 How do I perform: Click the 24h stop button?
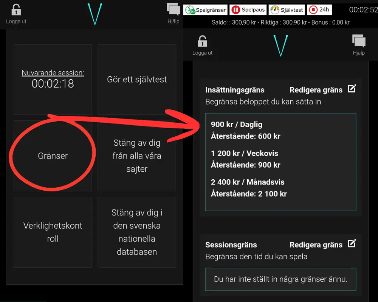(x=319, y=10)
